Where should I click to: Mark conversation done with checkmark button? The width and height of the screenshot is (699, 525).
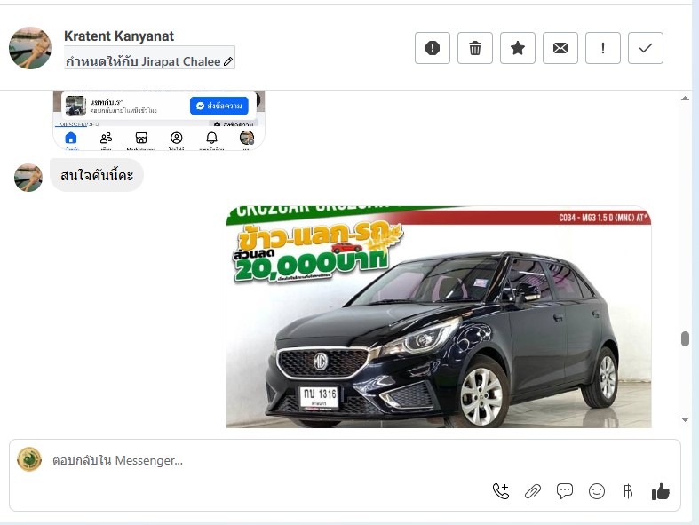[x=646, y=48]
